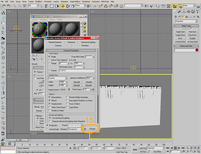Screen dimensions: 201x154
Task: Expand the Viewport Perspective dropdown
Action: (x=75, y=129)
